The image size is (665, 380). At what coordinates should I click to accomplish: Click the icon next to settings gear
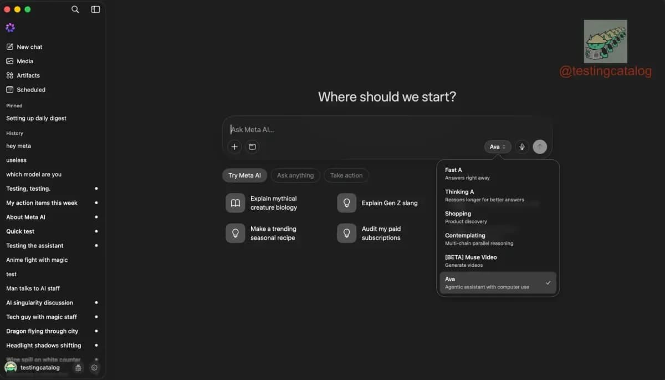pyautogui.click(x=78, y=368)
